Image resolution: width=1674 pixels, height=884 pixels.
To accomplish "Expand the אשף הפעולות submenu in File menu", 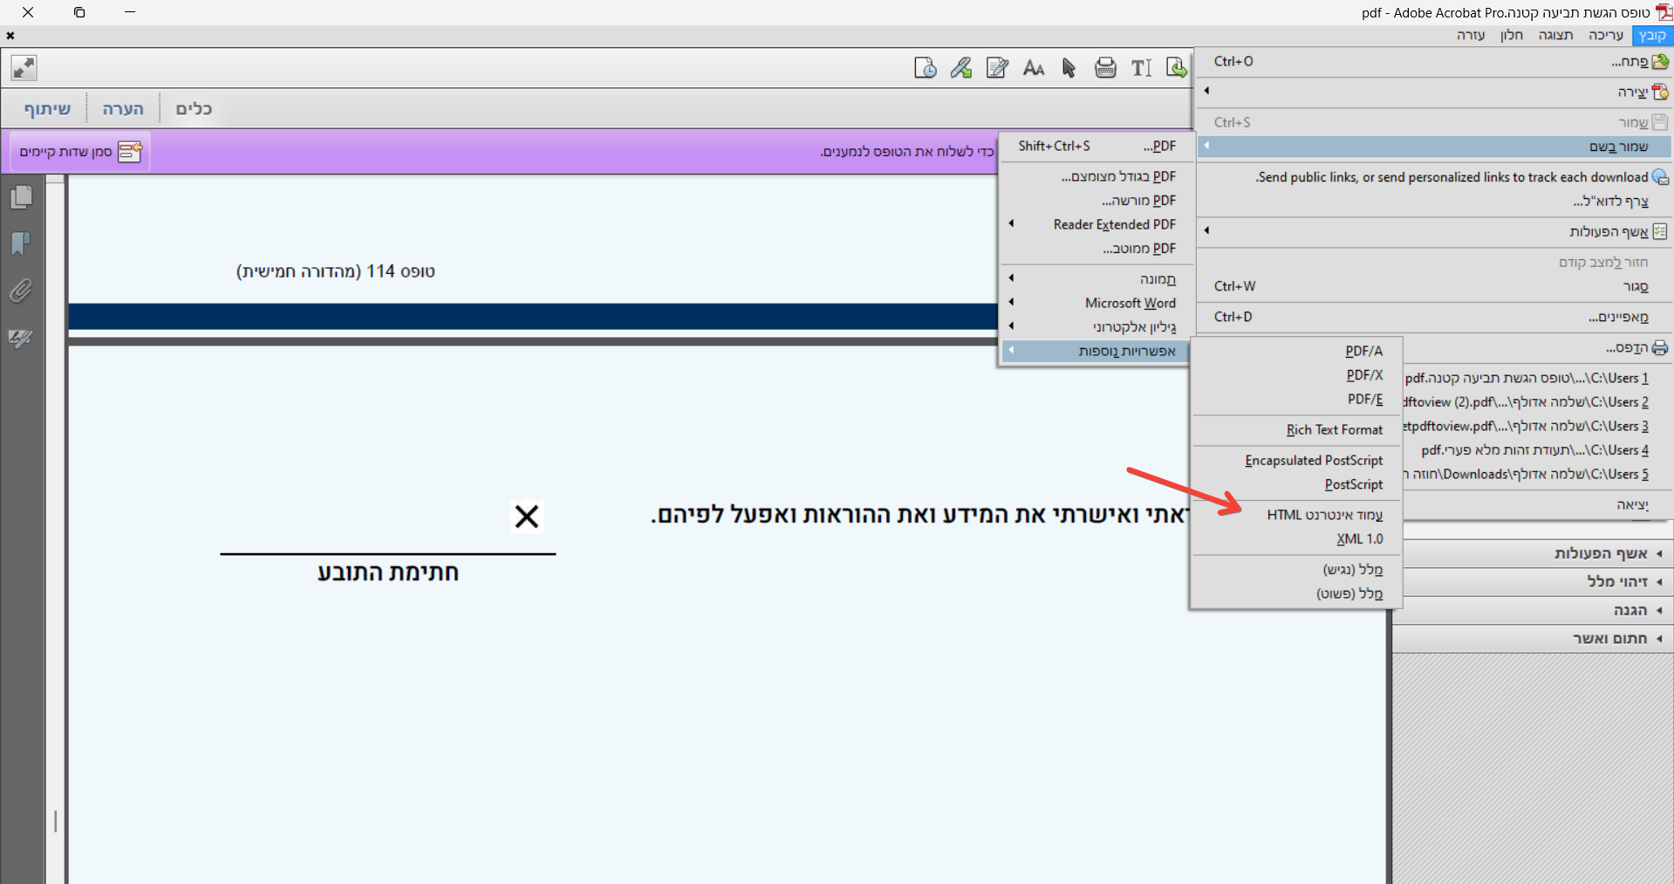I will pos(1436,231).
